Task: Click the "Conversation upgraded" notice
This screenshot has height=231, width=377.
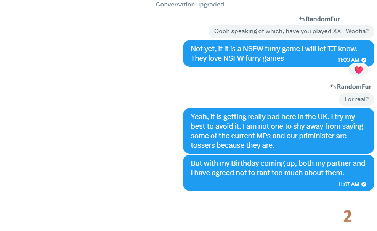Action: point(190,5)
